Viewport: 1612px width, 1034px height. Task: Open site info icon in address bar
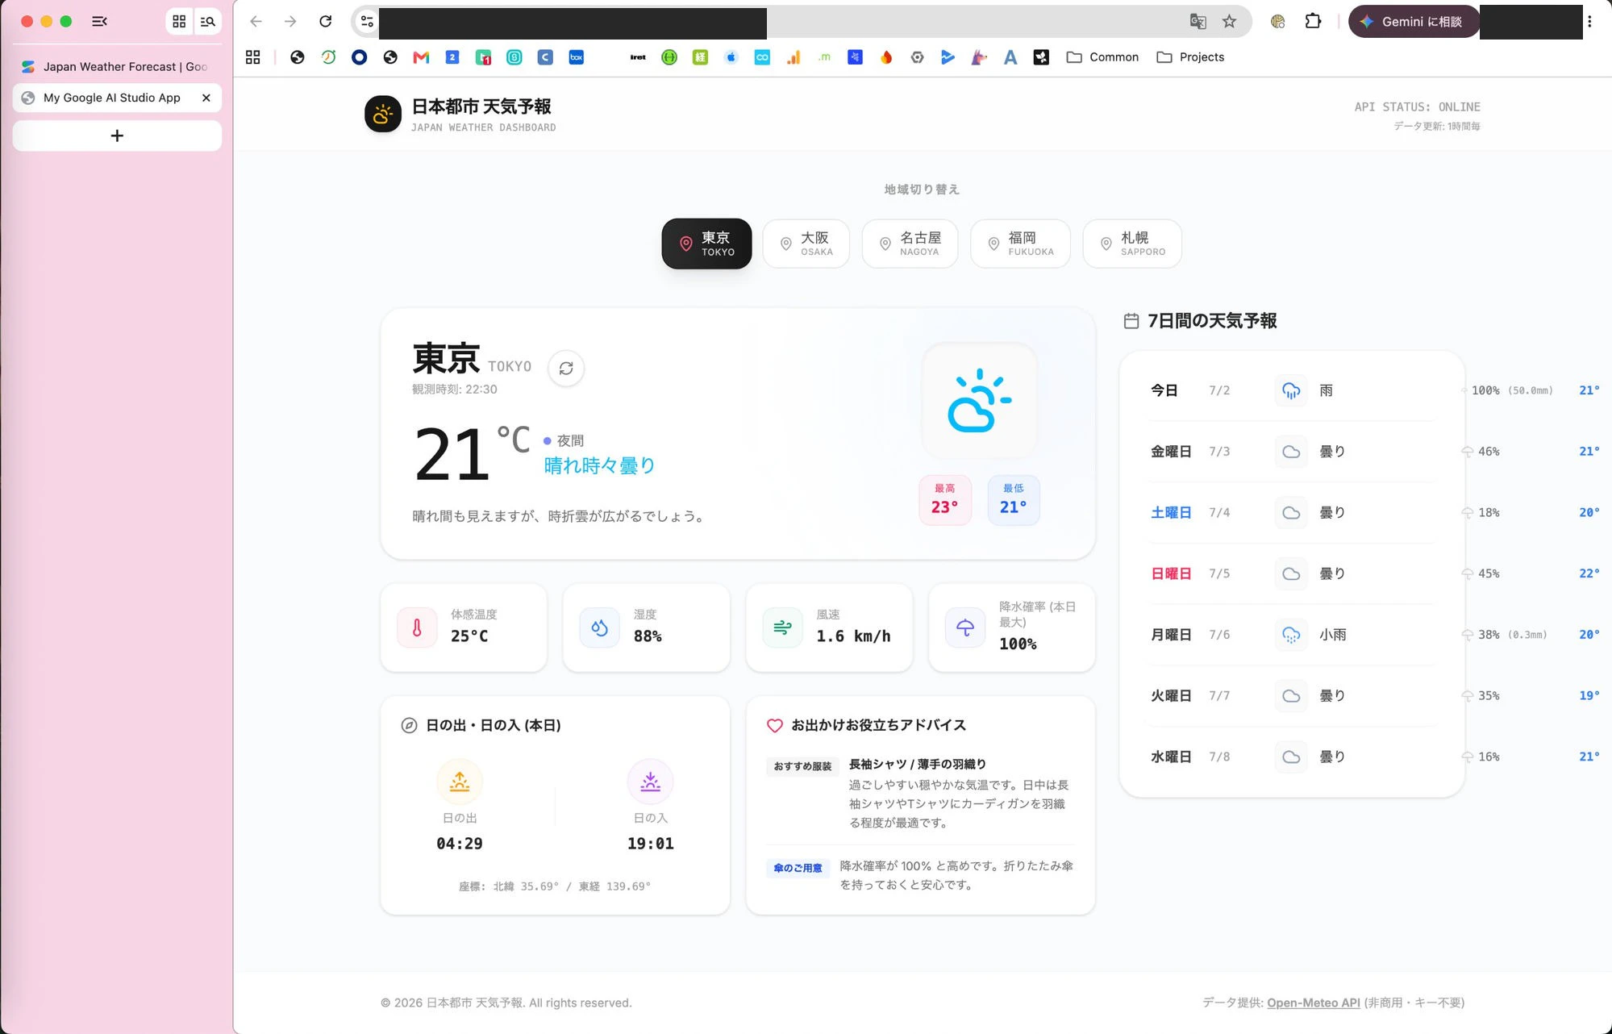367,22
